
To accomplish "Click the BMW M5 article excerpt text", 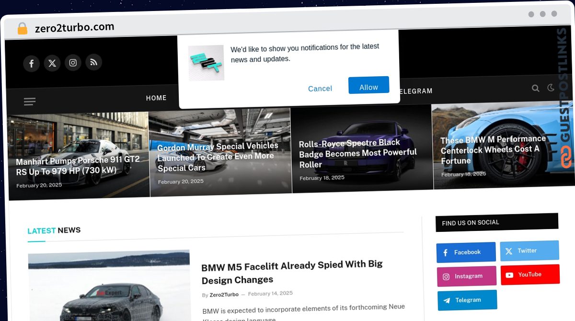I will click(304, 312).
